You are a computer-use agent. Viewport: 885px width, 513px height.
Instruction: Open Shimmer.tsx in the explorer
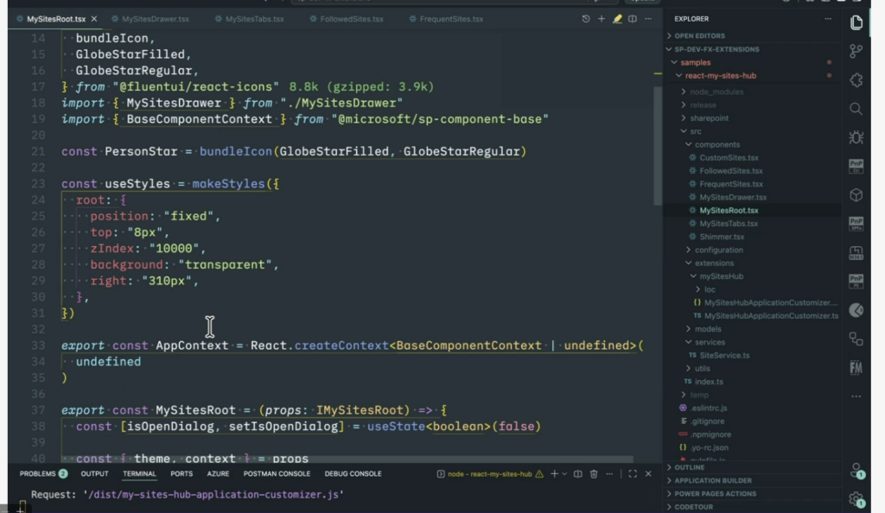(x=722, y=237)
